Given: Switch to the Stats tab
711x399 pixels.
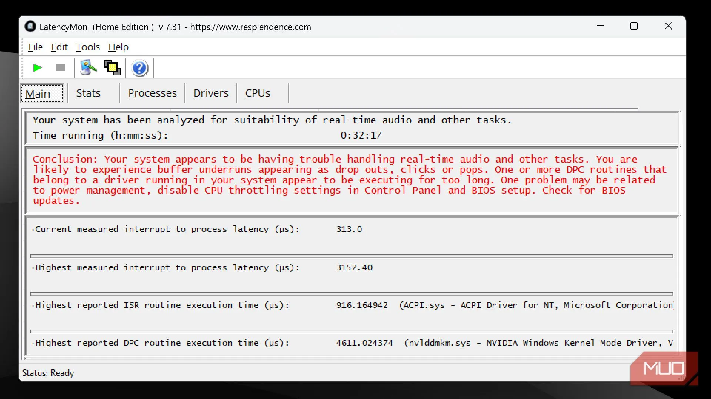Looking at the screenshot, I should click(x=88, y=93).
